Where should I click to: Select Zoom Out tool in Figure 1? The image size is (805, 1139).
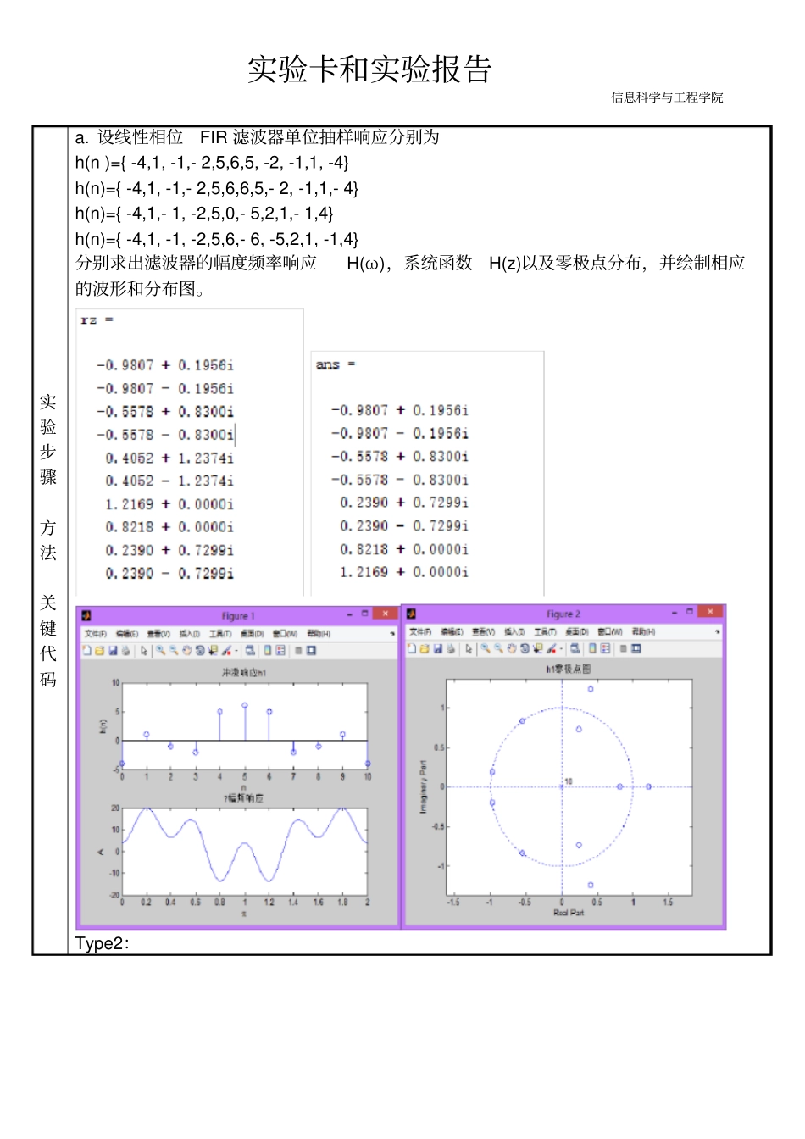click(x=174, y=651)
